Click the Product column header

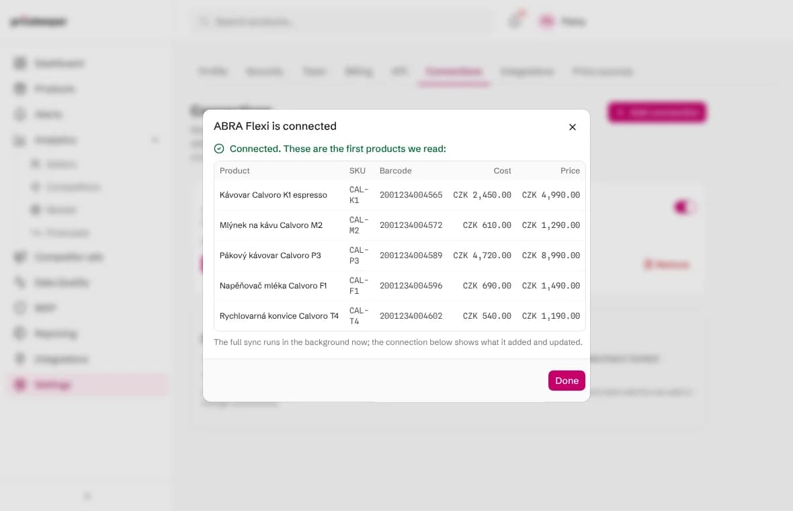pyautogui.click(x=235, y=171)
